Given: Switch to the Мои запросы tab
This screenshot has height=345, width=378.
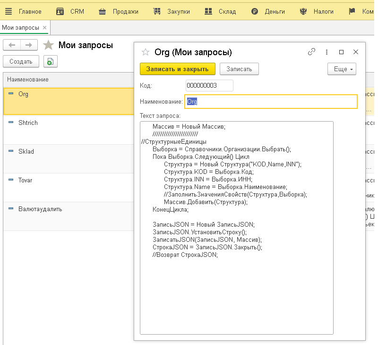Looking at the screenshot, I should click(x=20, y=28).
